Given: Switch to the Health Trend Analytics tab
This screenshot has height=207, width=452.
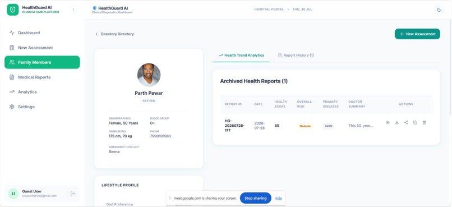Looking at the screenshot, I should (241, 55).
